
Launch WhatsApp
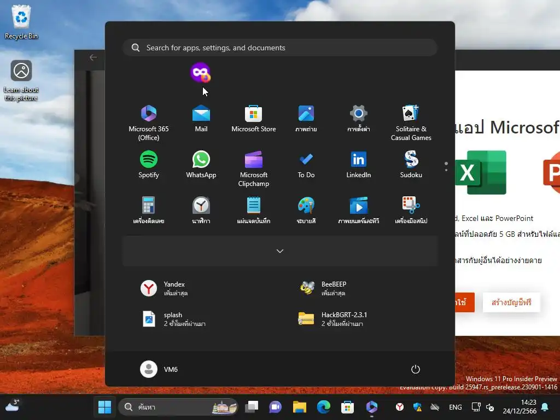click(201, 164)
